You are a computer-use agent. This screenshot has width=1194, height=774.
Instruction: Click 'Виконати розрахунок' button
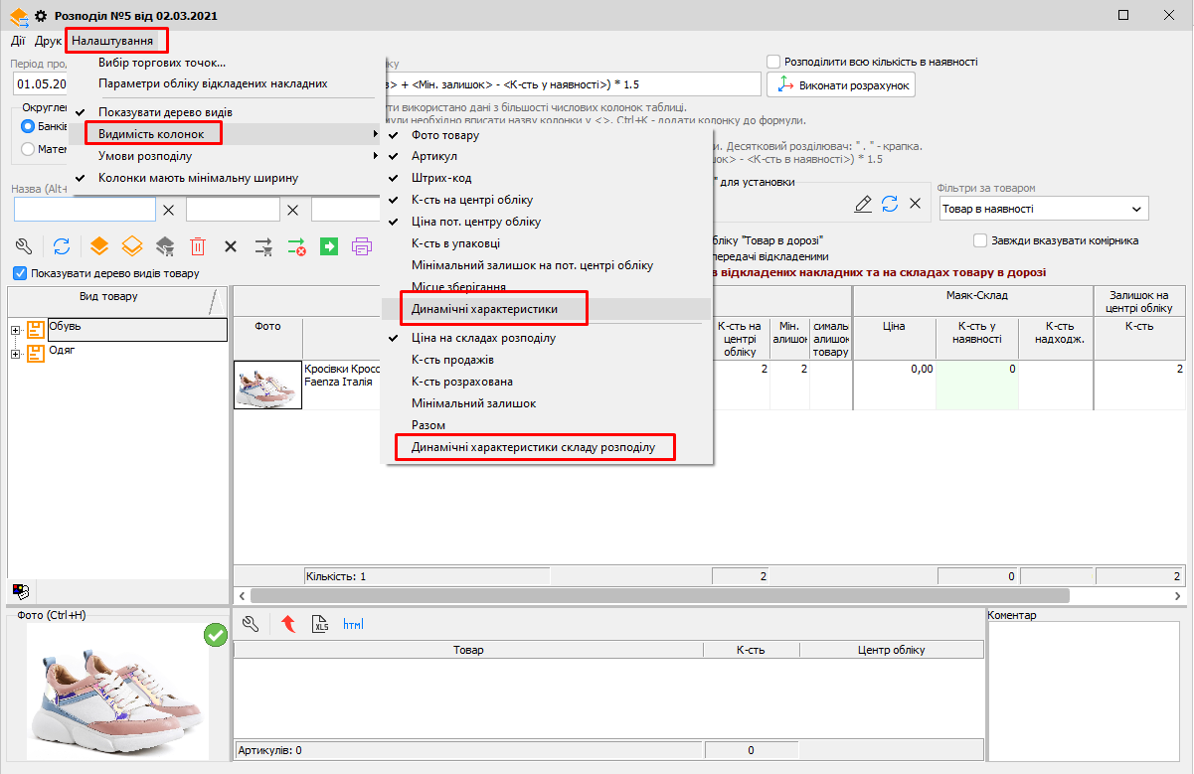click(x=841, y=85)
